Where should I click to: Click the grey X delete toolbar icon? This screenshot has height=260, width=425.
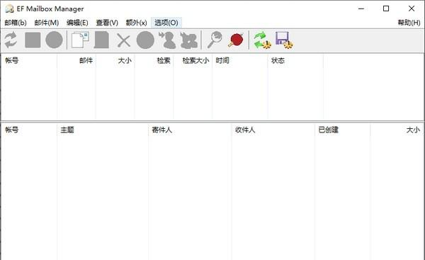pyautogui.click(x=123, y=40)
